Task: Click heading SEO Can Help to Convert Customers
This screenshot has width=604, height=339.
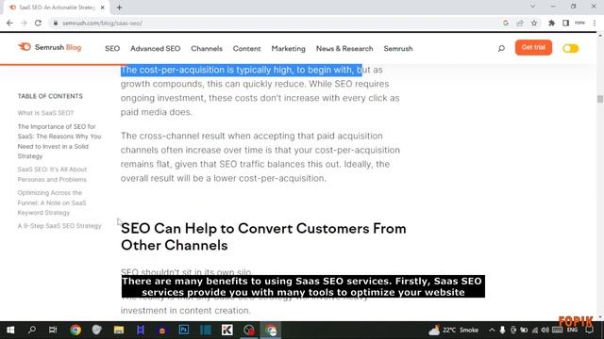Action: [263, 236]
